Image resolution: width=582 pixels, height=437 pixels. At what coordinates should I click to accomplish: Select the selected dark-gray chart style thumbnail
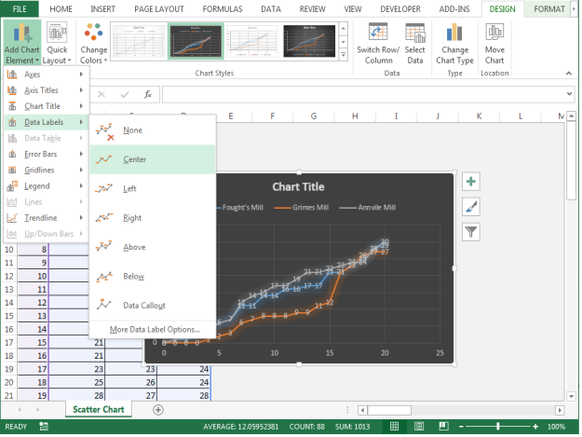pyautogui.click(x=196, y=41)
